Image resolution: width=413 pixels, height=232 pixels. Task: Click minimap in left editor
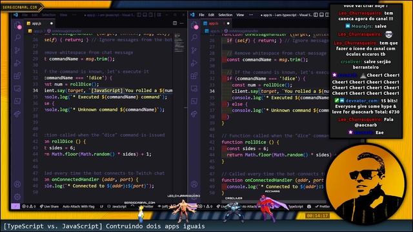point(179,43)
